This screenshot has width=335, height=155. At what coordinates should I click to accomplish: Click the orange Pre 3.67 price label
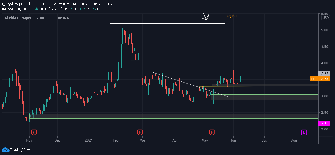[320, 79]
